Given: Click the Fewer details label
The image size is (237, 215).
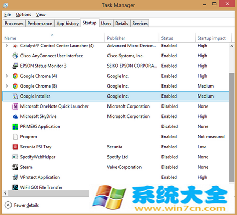Looking at the screenshot, I should pos(26,205).
